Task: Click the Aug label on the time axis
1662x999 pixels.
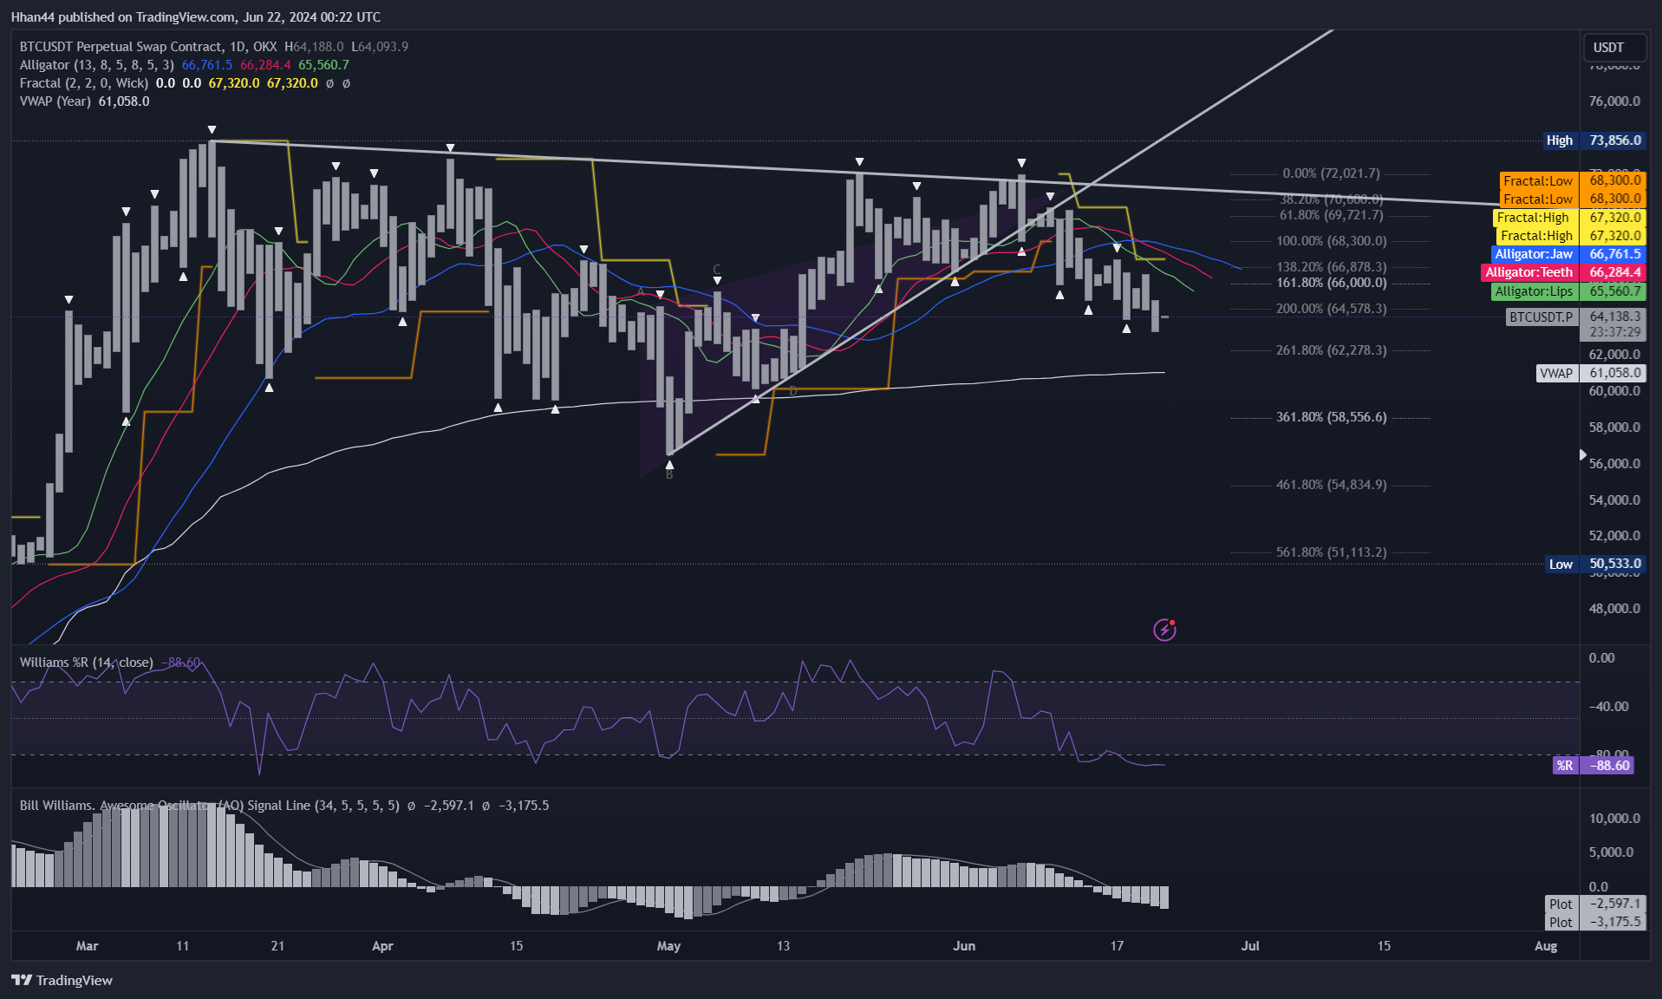Action: pyautogui.click(x=1546, y=945)
